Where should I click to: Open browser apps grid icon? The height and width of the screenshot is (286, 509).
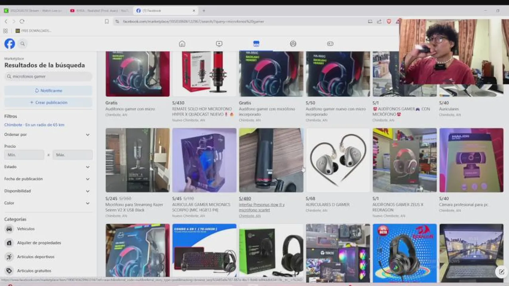click(x=5, y=31)
